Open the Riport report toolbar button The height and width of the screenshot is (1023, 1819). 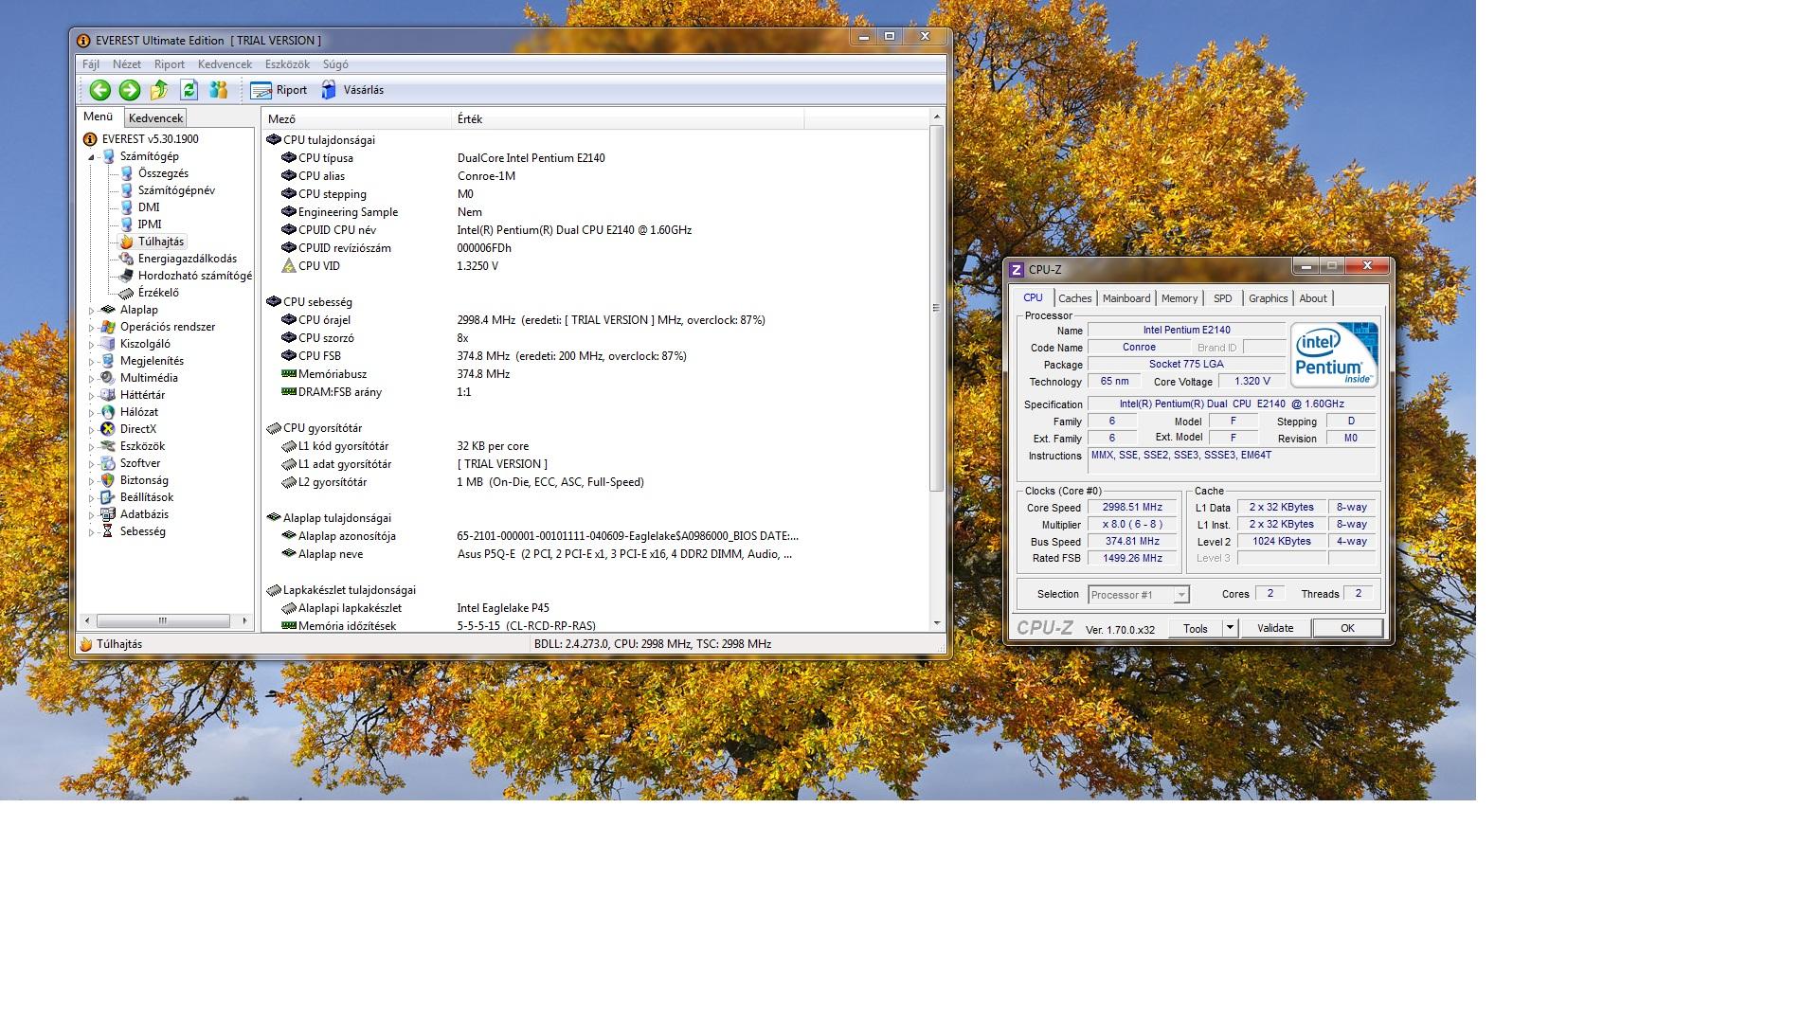[279, 90]
